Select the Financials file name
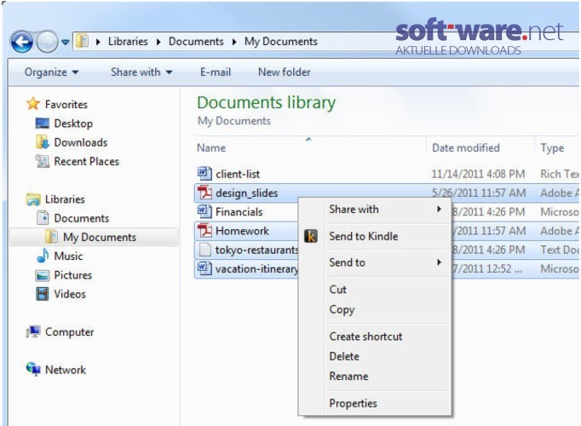Image resolution: width=581 pixels, height=426 pixels. [x=239, y=212]
